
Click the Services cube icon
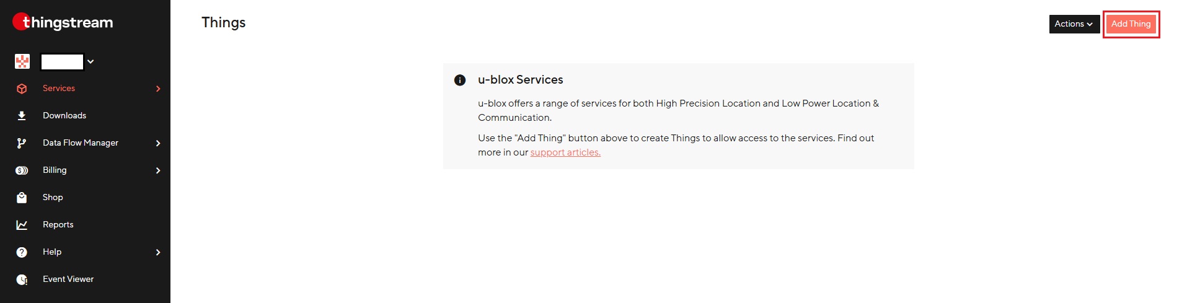(22, 89)
